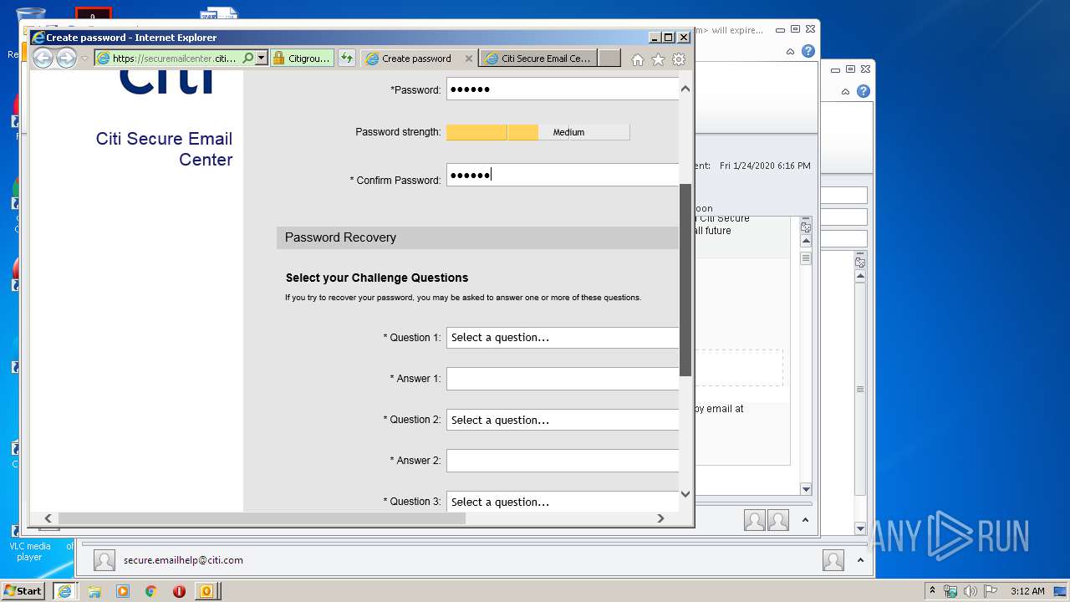
Task: Select the "Create password" browser tab
Action: point(417,59)
